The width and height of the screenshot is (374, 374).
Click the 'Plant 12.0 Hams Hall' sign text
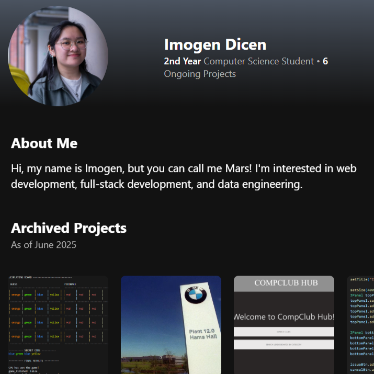[201, 335]
